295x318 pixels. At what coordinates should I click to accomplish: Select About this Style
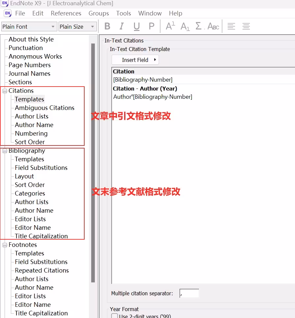pyautogui.click(x=31, y=40)
